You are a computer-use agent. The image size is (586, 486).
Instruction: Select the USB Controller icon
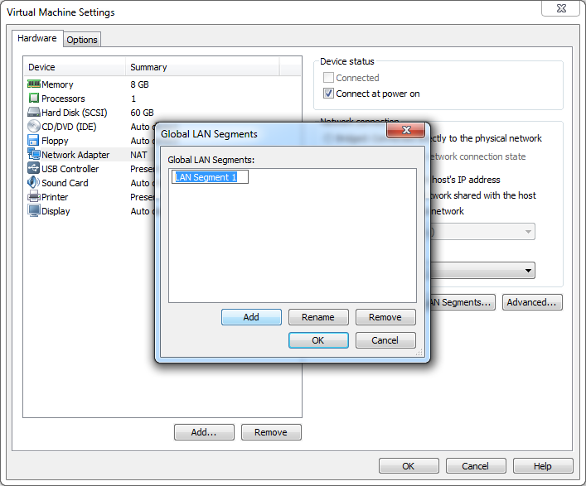pyautogui.click(x=34, y=169)
